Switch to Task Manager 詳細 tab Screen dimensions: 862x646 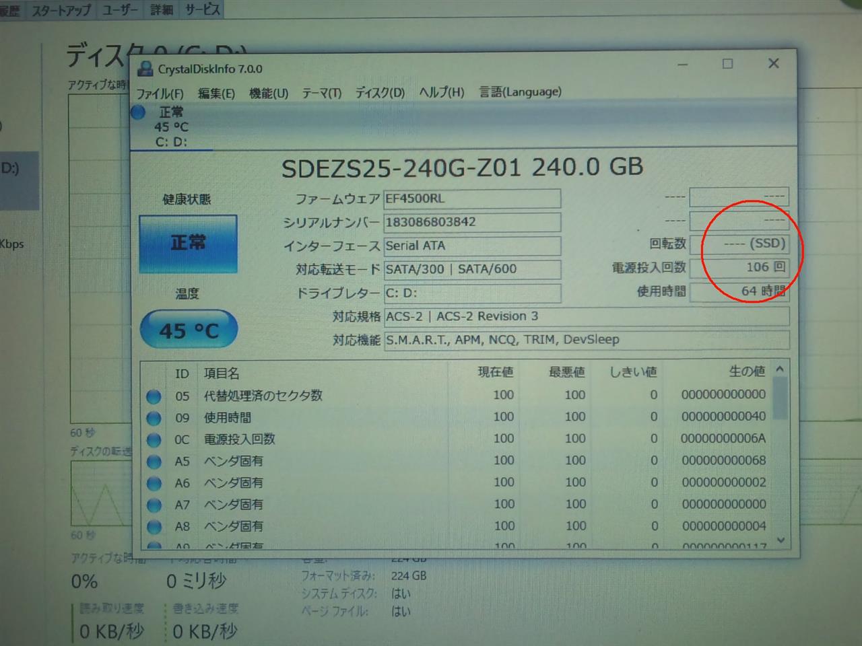[161, 10]
